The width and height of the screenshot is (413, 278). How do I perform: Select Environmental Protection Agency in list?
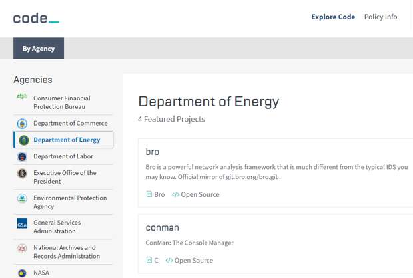click(63, 202)
